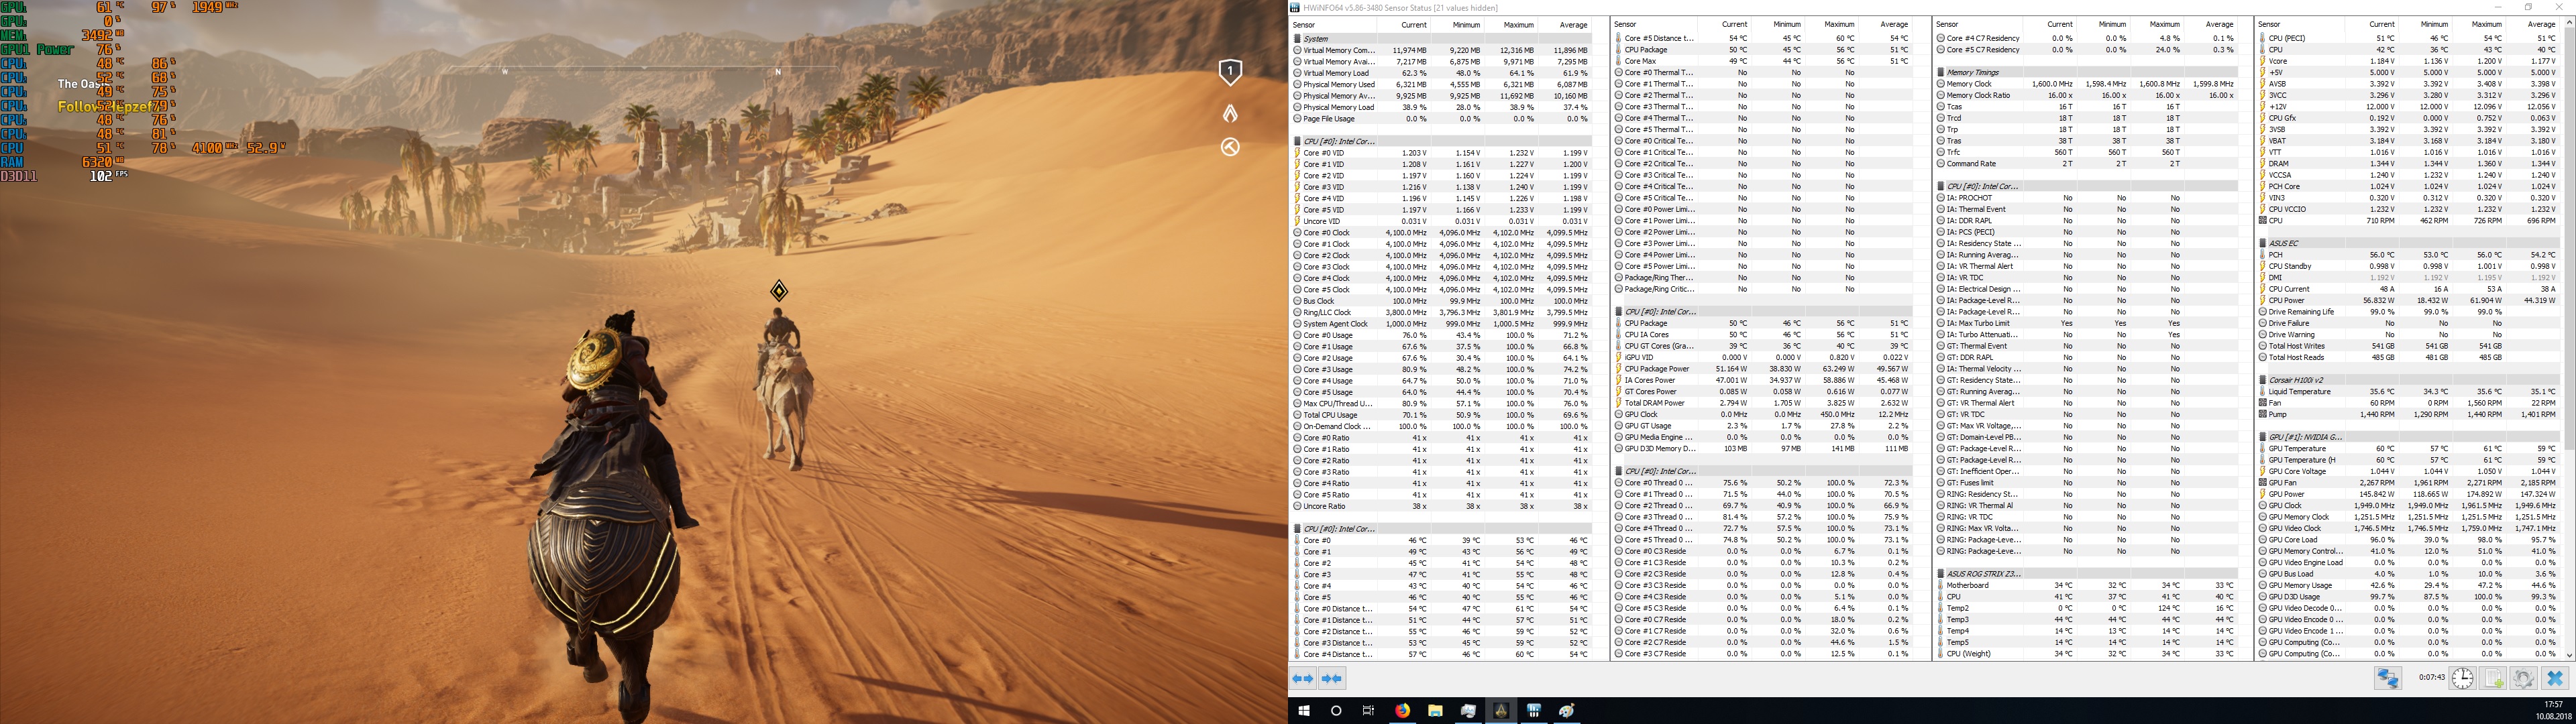Select the CPU Package Power row
Screen dimensions: 2576x724
(1657, 369)
